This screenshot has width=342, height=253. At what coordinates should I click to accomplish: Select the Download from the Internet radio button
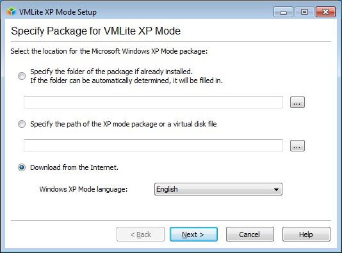coord(22,167)
